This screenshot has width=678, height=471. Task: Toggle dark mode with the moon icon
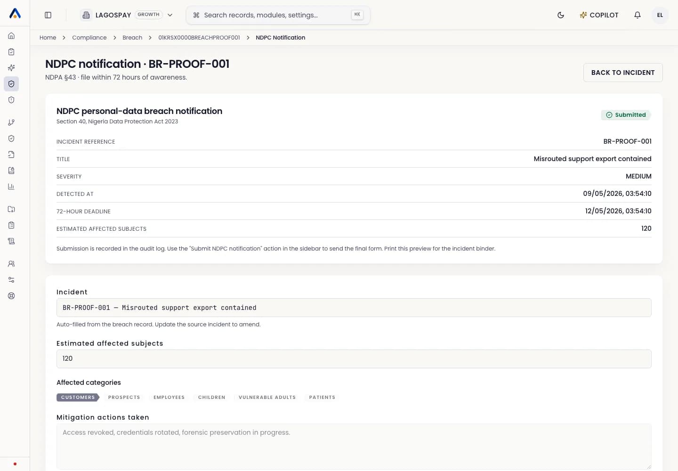click(561, 15)
